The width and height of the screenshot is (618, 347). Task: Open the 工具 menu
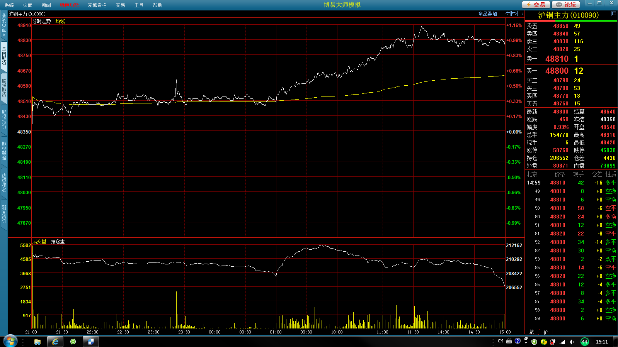(x=139, y=5)
